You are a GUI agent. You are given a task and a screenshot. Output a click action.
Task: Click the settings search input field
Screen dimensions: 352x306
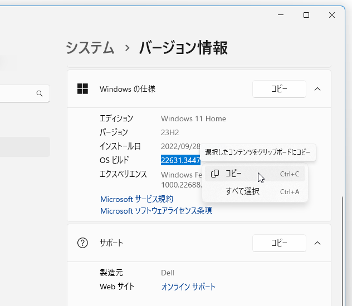click(x=25, y=93)
